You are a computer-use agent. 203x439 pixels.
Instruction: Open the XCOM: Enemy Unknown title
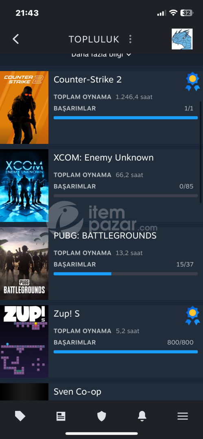pos(103,158)
